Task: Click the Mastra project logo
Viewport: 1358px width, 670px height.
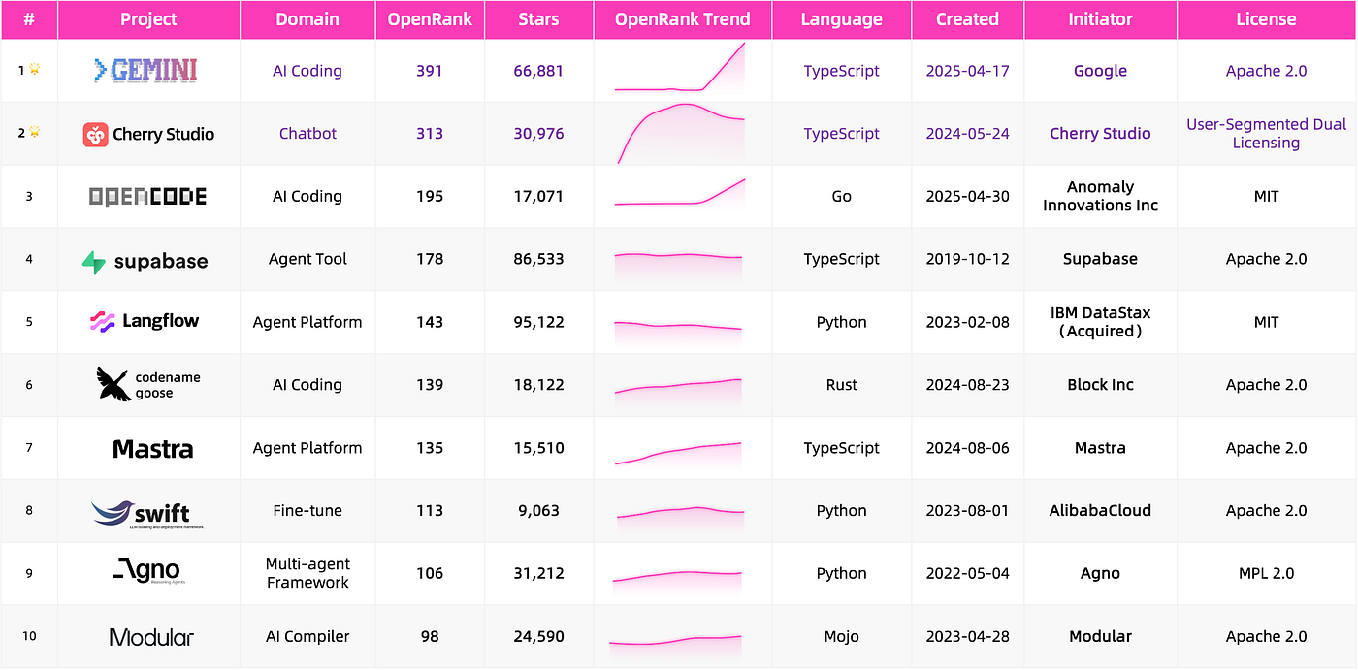Action: tap(152, 449)
